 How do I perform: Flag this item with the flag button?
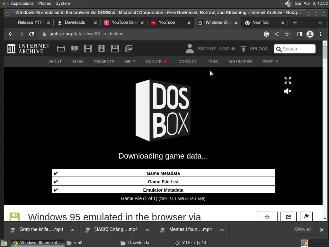306,217
